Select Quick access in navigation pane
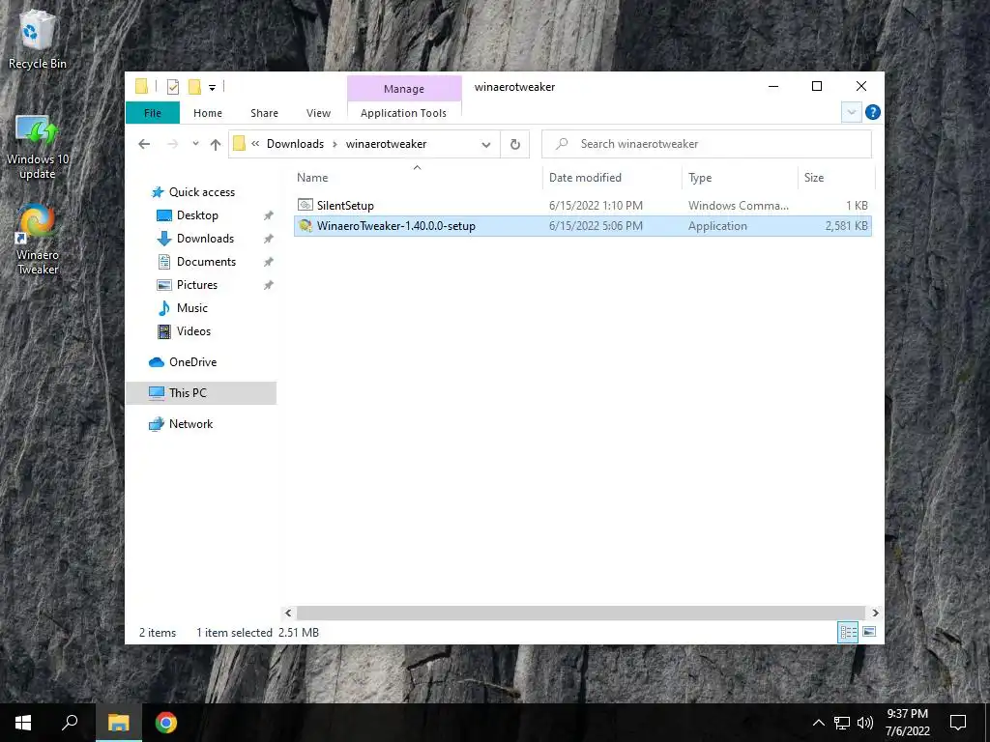990x742 pixels. click(x=202, y=192)
